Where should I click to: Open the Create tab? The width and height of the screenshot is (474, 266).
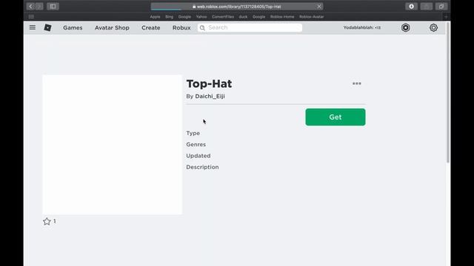[x=151, y=27]
